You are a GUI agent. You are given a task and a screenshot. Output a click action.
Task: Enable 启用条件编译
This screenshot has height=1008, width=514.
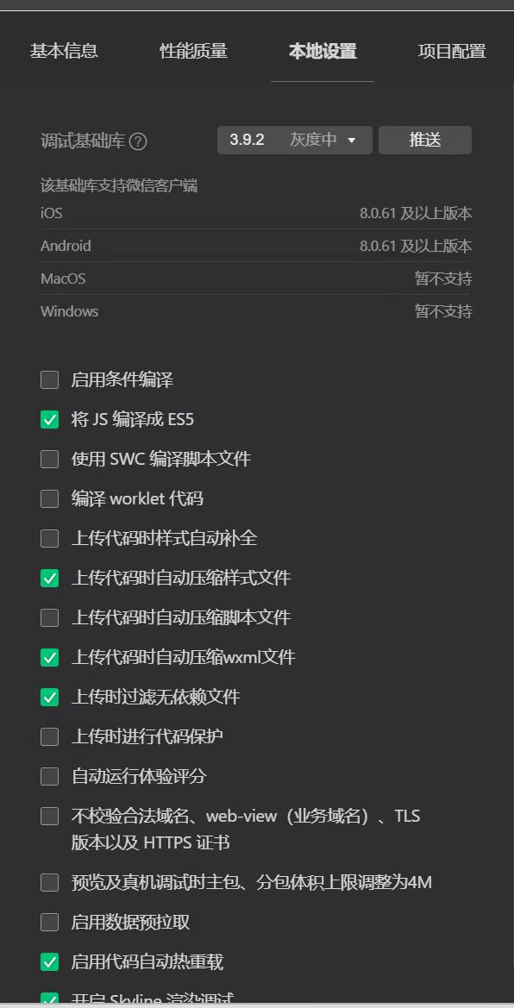(49, 379)
